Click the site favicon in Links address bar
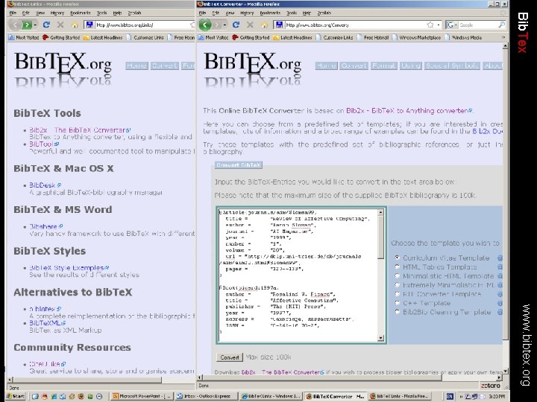537x402 pixels. (89, 25)
